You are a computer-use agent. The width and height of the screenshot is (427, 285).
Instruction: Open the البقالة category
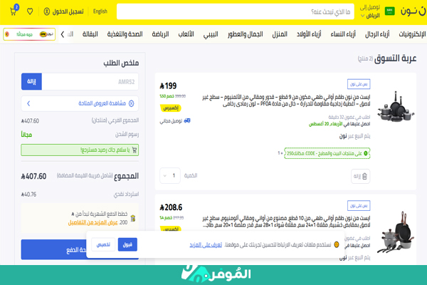point(90,34)
